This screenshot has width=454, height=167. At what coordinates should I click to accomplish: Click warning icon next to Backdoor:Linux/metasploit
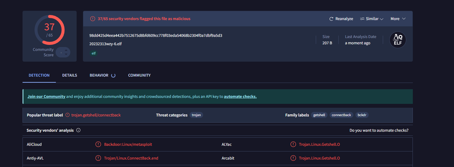tap(98, 145)
